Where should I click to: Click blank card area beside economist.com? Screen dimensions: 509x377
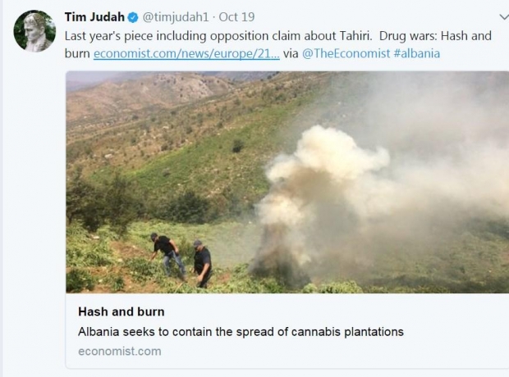tap(324, 352)
